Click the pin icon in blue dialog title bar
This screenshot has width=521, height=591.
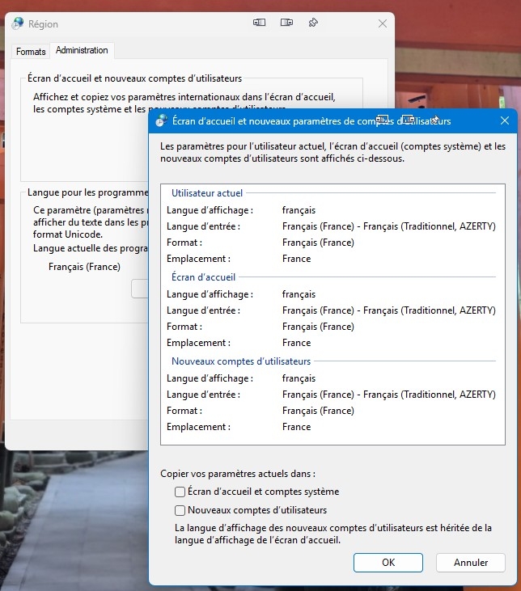tap(435, 120)
